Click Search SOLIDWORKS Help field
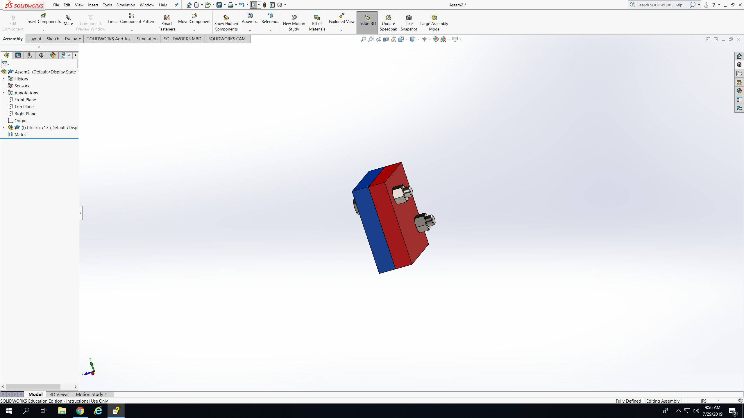 pos(660,5)
